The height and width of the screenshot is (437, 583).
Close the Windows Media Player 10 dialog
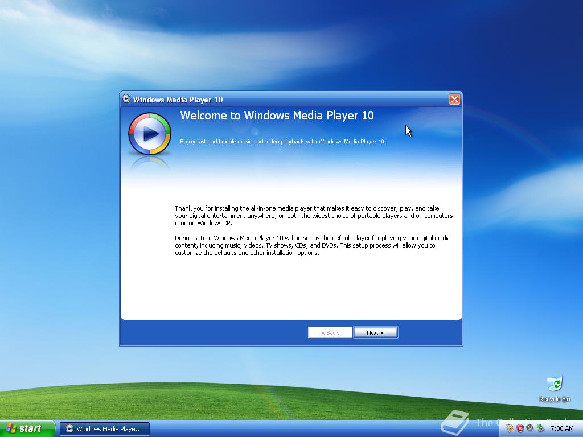tap(454, 99)
